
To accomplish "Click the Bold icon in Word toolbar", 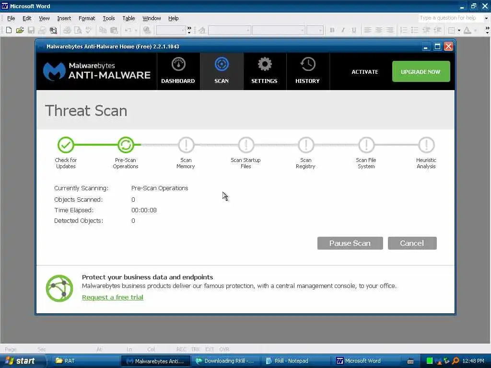I will click(x=332, y=30).
